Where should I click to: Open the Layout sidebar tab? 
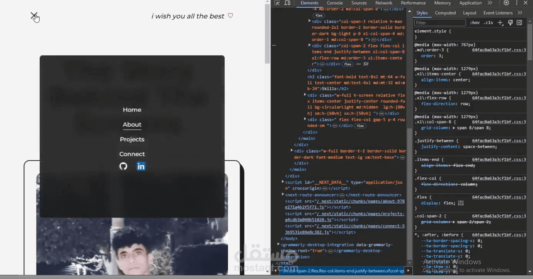click(x=470, y=13)
